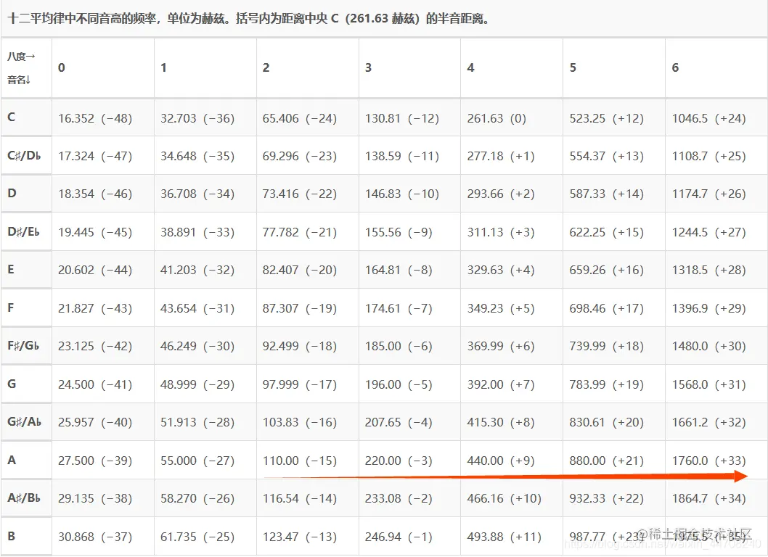The image size is (768, 557).
Task: Select the cell 523.25 (+12)
Action: click(x=613, y=117)
